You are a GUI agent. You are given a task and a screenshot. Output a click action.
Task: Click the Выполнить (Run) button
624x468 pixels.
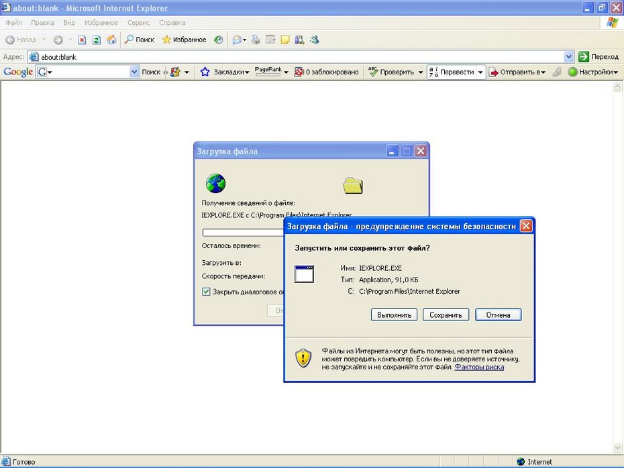pyautogui.click(x=394, y=315)
